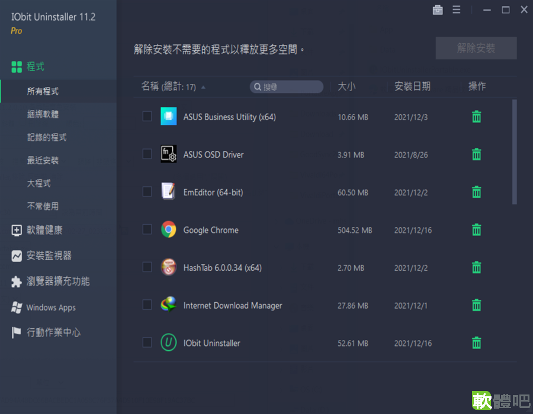Click the puzzle piece extensions icon
This screenshot has width=533, height=414.
(x=17, y=282)
